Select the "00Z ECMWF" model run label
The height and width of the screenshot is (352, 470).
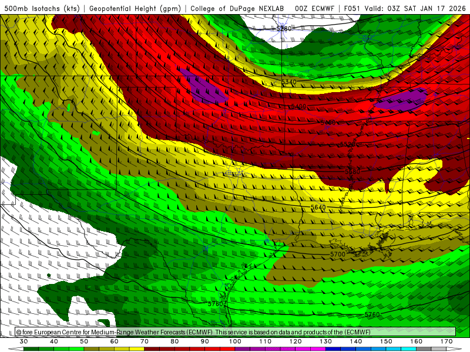click(x=314, y=8)
